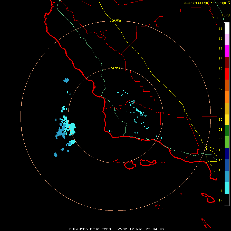Click the yellow 34 kft legend swatch
The width and height of the screenshot is (231, 231).
tap(227, 120)
